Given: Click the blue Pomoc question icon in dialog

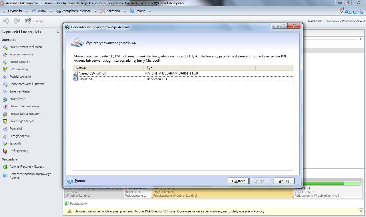Looking at the screenshot, I should coord(70,181).
